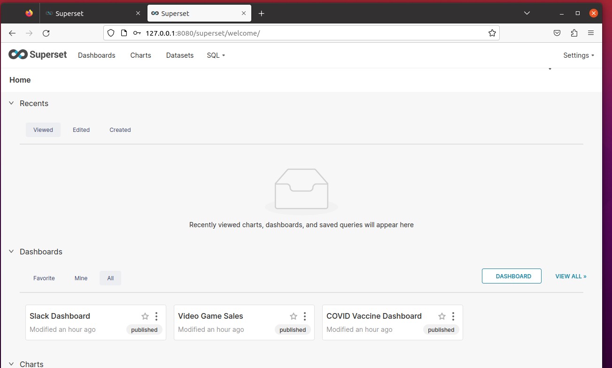Open COVID Vaccine Dashboard three-dot menu
Image resolution: width=612 pixels, height=368 pixels.
[x=453, y=316]
